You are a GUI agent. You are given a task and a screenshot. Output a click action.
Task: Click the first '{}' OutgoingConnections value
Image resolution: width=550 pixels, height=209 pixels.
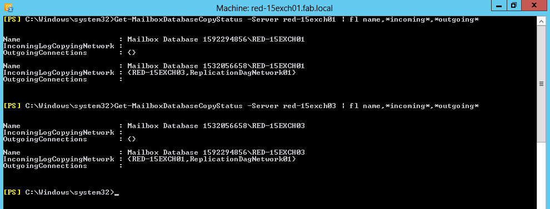132,53
